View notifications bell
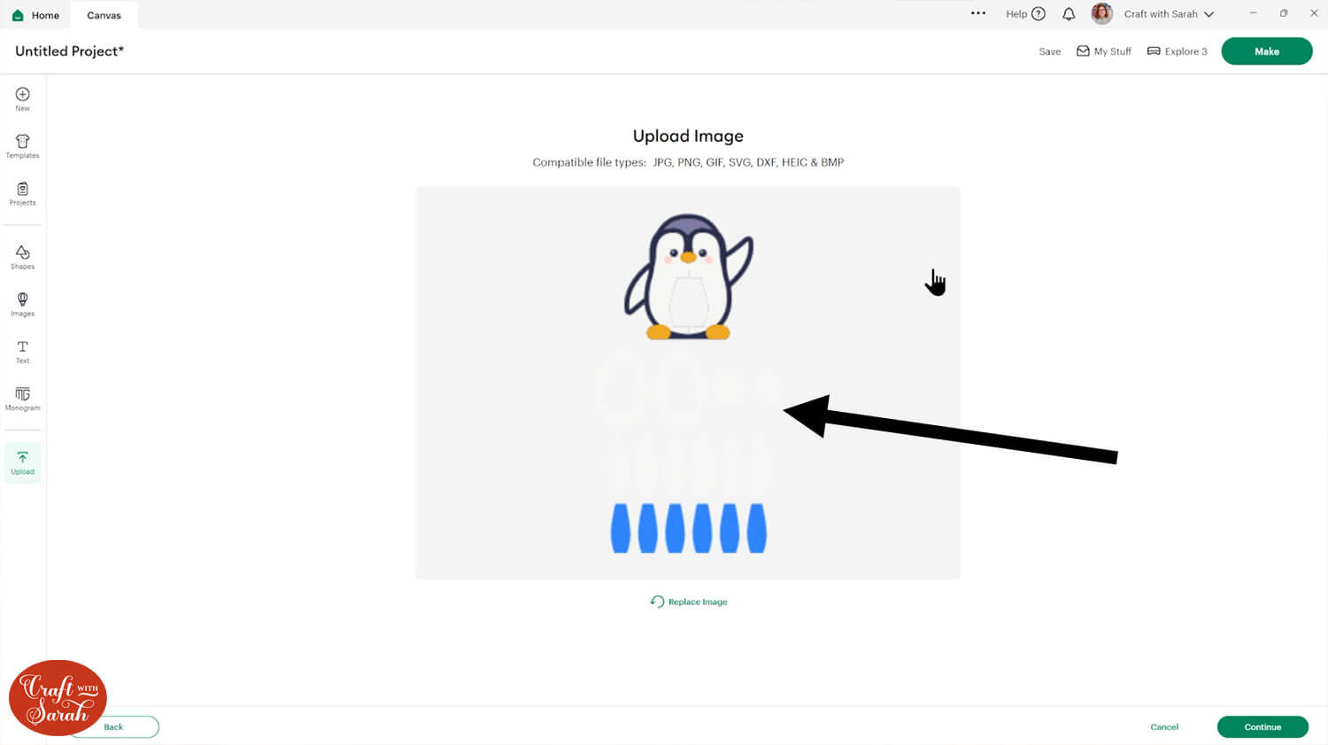 (x=1069, y=13)
